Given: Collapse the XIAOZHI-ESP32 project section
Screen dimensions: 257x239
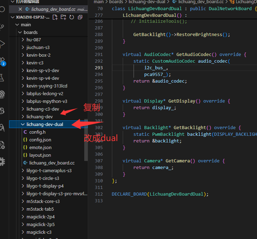Looking at the screenshot, I should [x=13, y=17].
